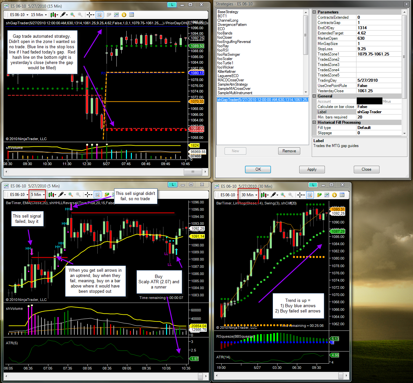Click zoom out magnifier in 5 Min chart toolbar
The height and width of the screenshot is (383, 413).
tap(78, 195)
